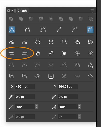
Task: Click the crossed-out node icon
Action: tap(64, 53)
